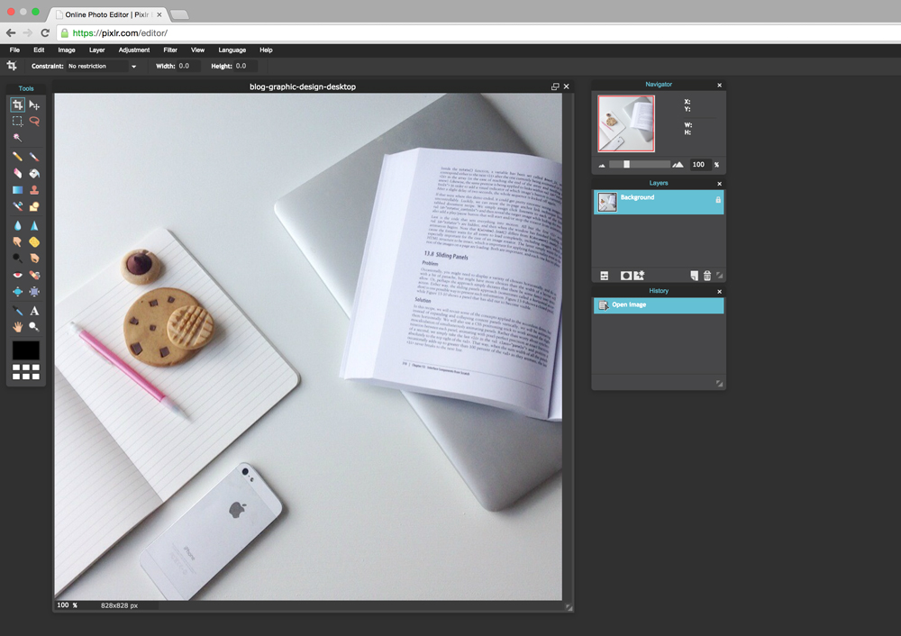Select the Crop tool
The width and height of the screenshot is (901, 636).
pyautogui.click(x=16, y=104)
